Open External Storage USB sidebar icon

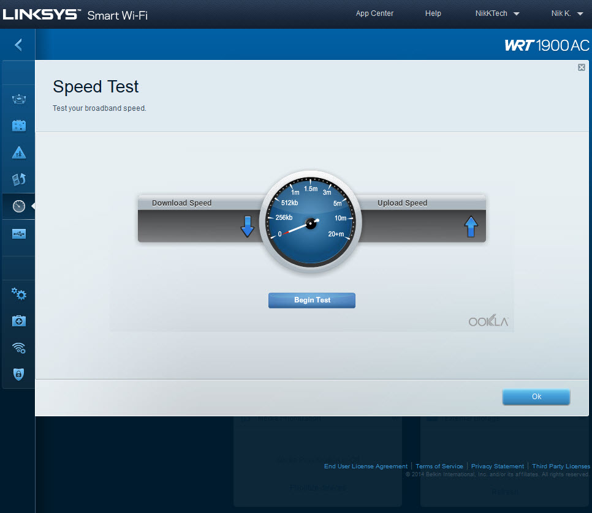pyautogui.click(x=19, y=234)
